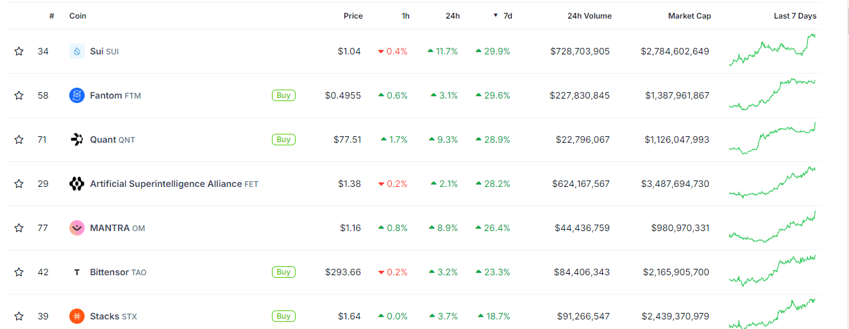Click the Stacks orange logo icon

77,316
